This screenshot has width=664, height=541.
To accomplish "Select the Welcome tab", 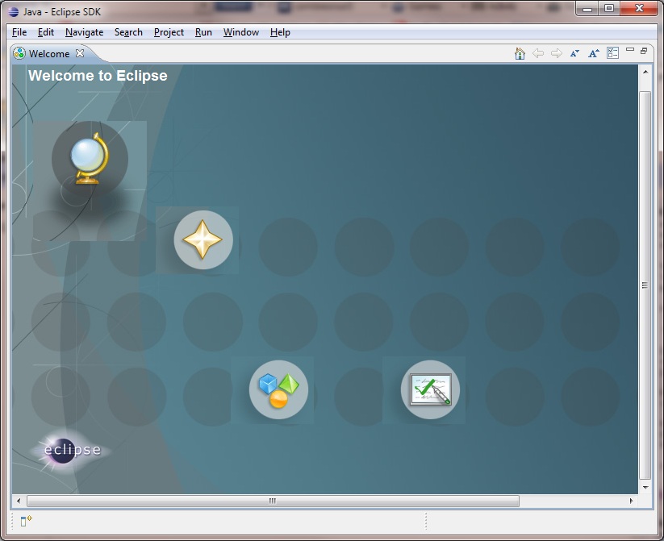I will click(x=49, y=54).
